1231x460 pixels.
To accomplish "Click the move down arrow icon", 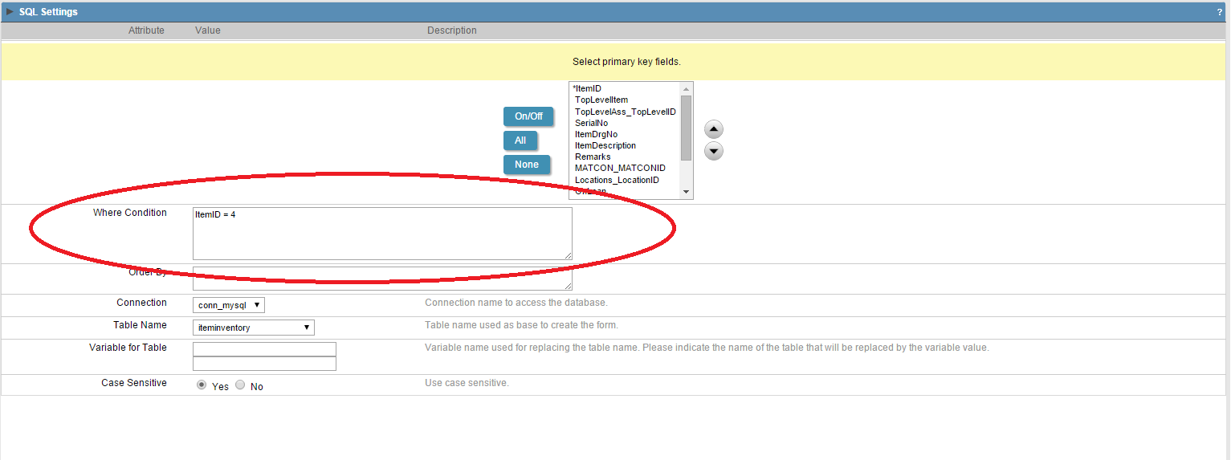I will (x=714, y=151).
